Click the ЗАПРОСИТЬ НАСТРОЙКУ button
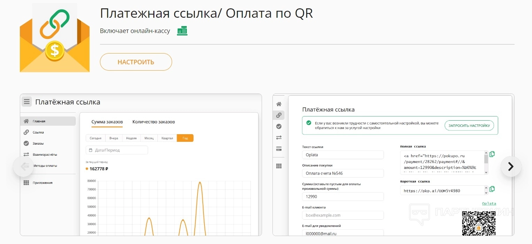This screenshot has height=244, width=532. coord(469,125)
